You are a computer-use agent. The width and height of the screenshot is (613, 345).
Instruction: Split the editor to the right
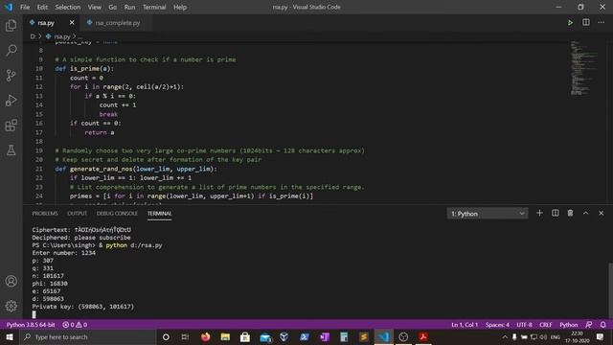586,23
